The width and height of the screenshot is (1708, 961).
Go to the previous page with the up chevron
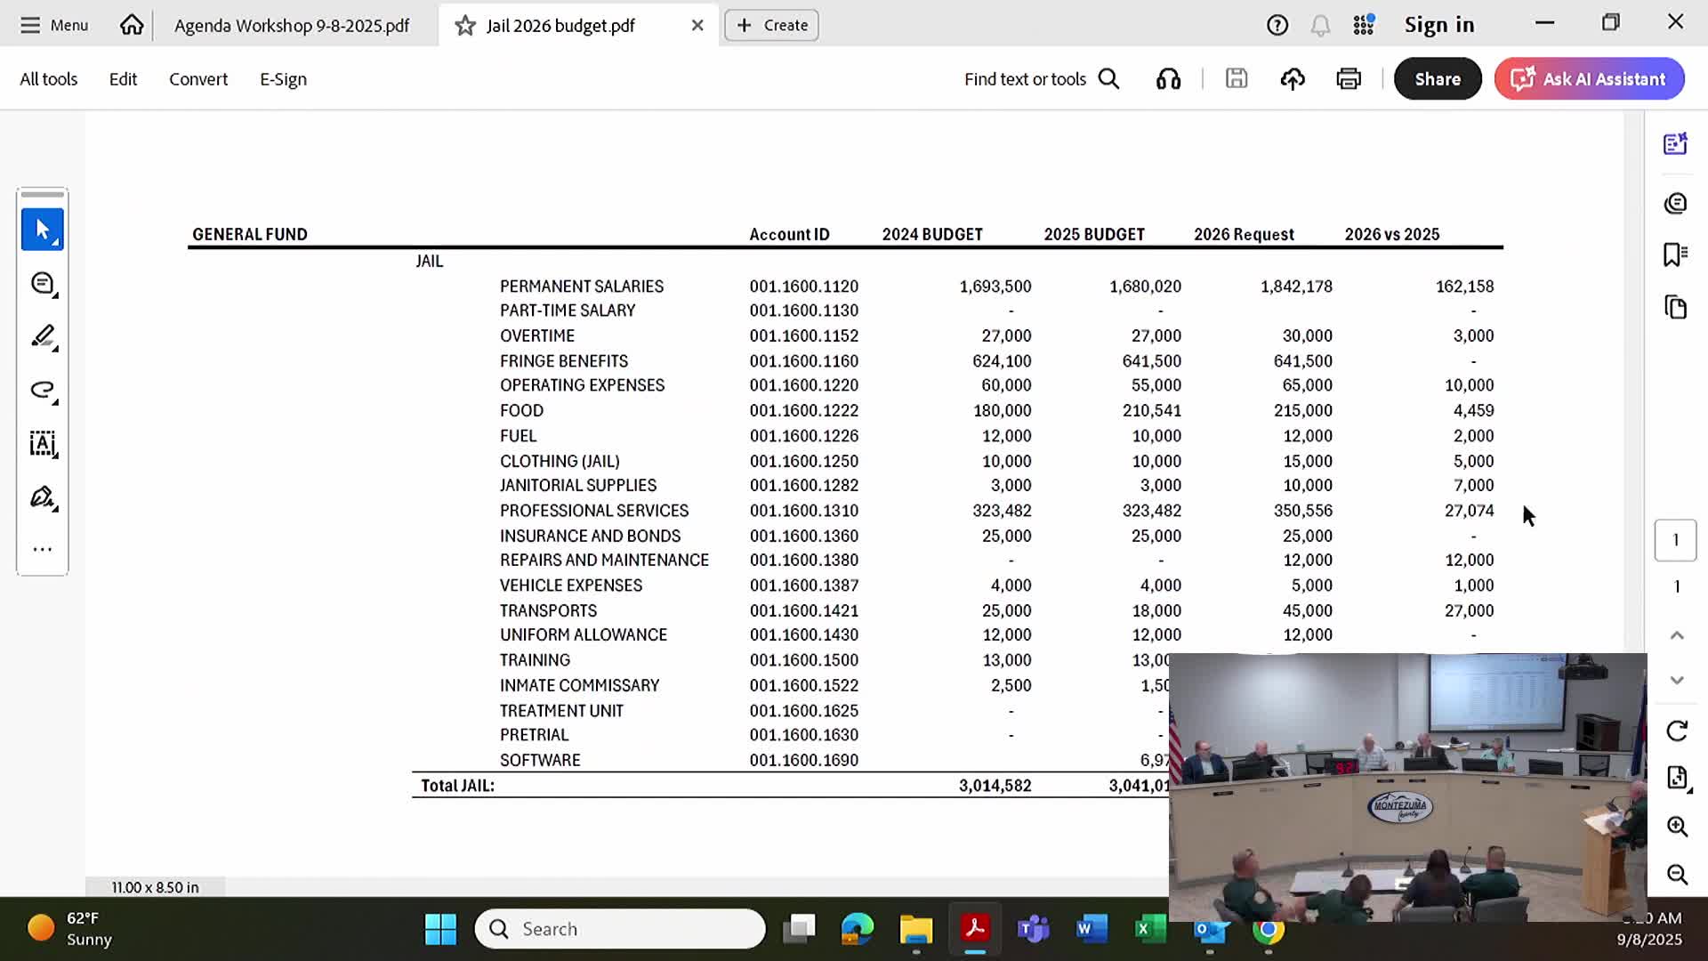(1677, 635)
